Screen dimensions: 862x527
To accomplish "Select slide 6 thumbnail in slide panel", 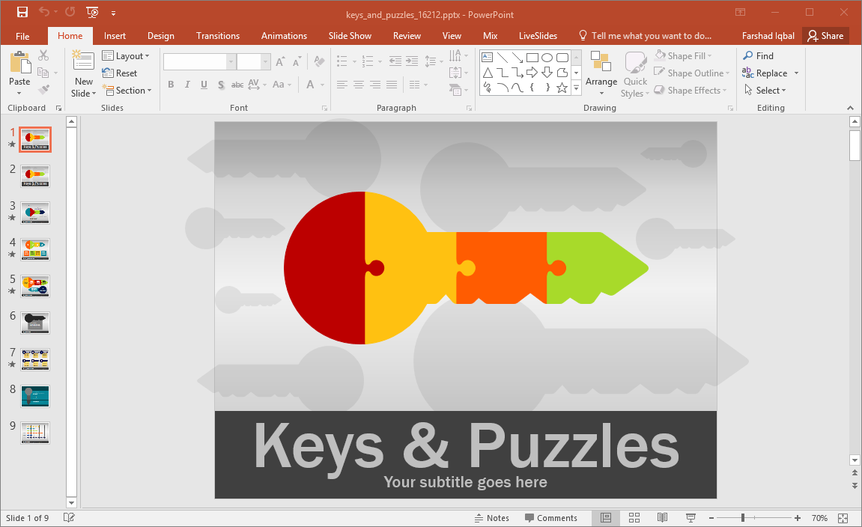I will [x=35, y=323].
